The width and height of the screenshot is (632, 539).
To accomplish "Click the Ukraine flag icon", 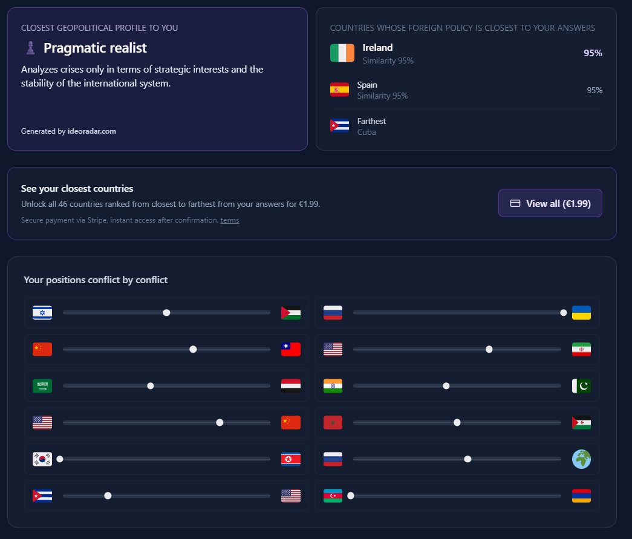I will coord(581,313).
